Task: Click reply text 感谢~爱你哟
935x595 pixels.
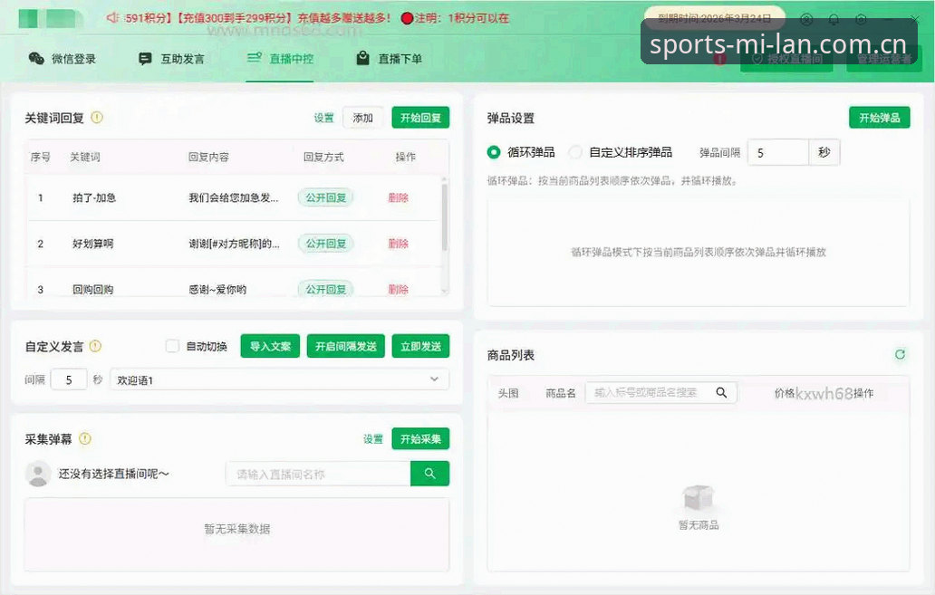Action: [217, 289]
